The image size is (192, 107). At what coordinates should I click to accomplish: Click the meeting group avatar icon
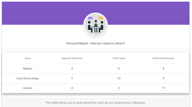(96, 25)
